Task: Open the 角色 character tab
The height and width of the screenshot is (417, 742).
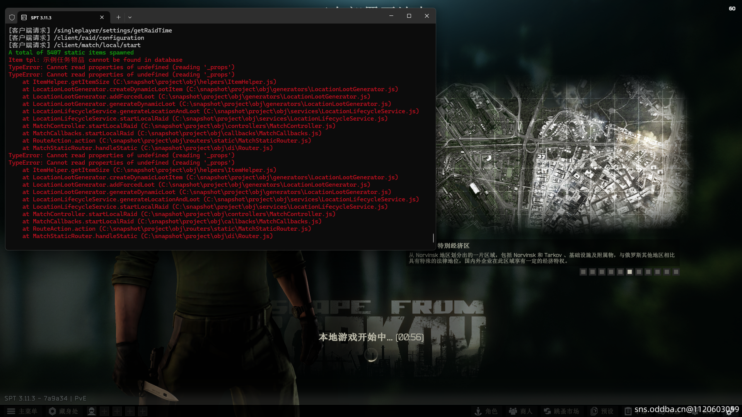Action: point(486,411)
